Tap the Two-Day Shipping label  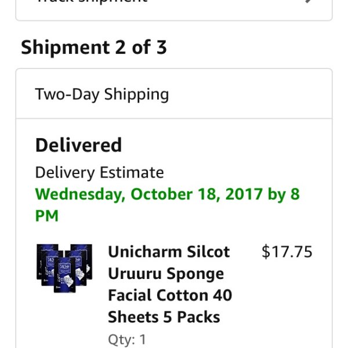(x=102, y=95)
